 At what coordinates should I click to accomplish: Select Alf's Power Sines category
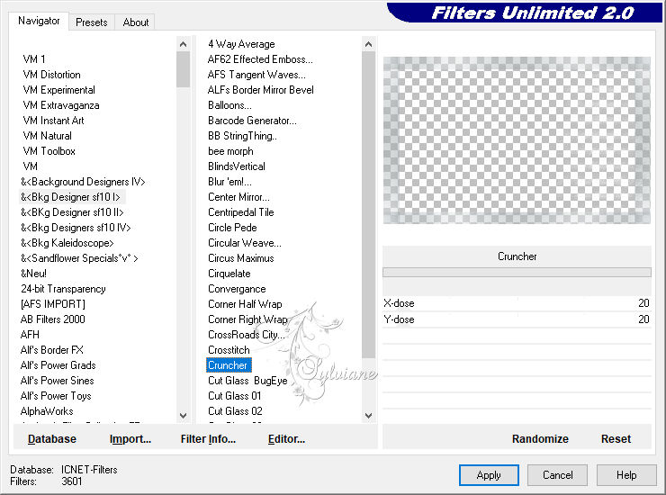click(58, 381)
